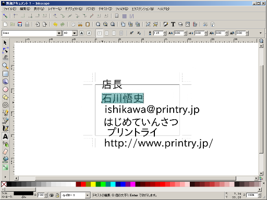Set text alignment to justify
This screenshot has width=267, height=200.
click(x=122, y=33)
